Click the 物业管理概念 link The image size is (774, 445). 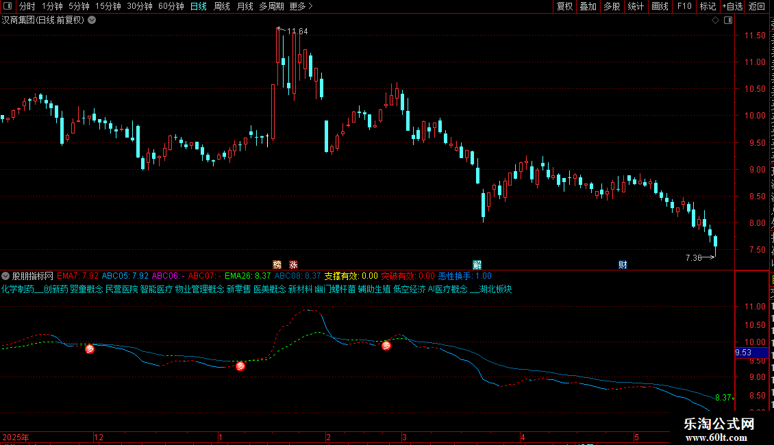199,289
